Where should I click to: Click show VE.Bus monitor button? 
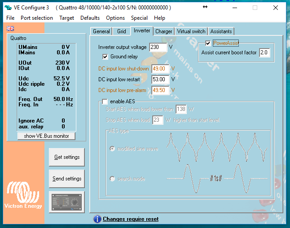46,136
